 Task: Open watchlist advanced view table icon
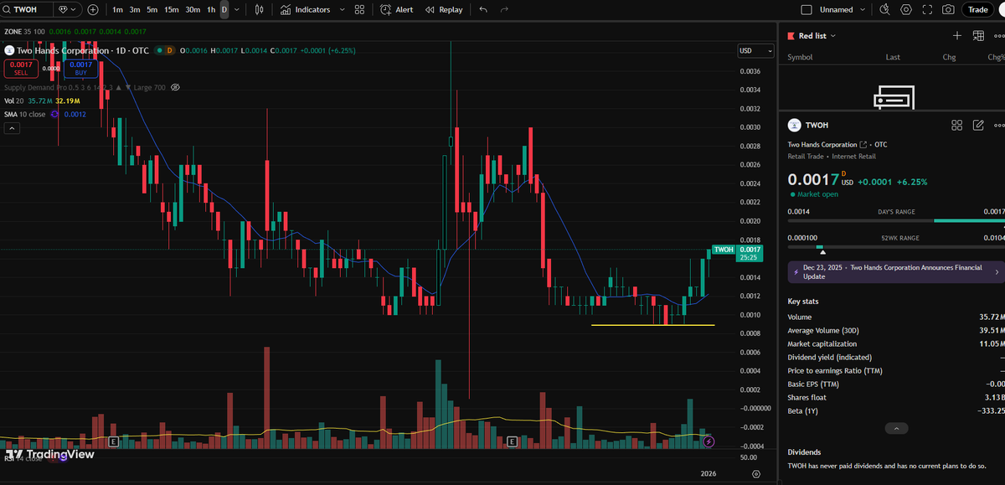coord(977,35)
